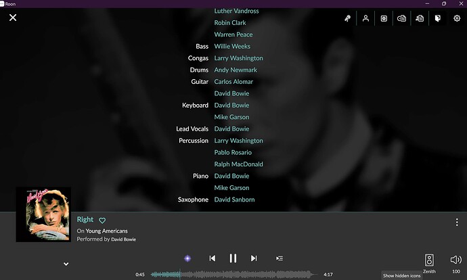The width and height of the screenshot is (467, 280).
Task: Switch to the album art view
Action: pyautogui.click(x=384, y=18)
